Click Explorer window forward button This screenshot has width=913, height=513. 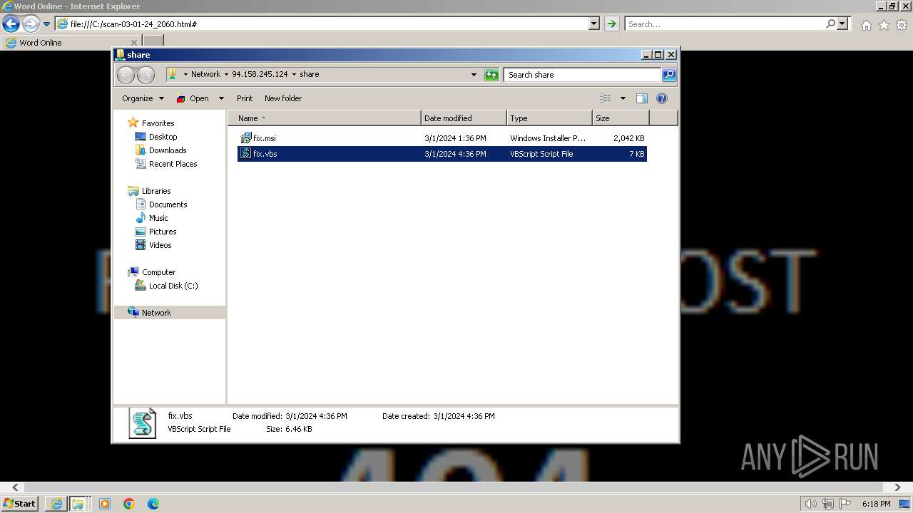pyautogui.click(x=146, y=75)
